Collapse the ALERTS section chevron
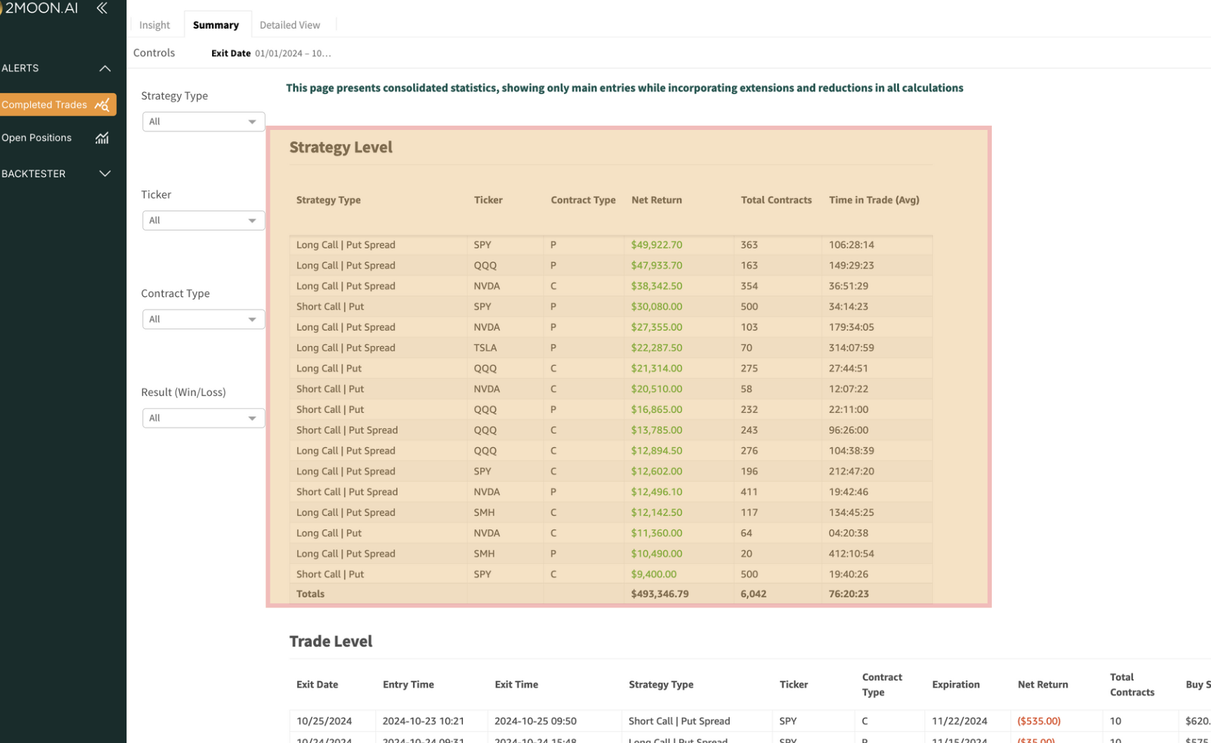 pyautogui.click(x=105, y=69)
